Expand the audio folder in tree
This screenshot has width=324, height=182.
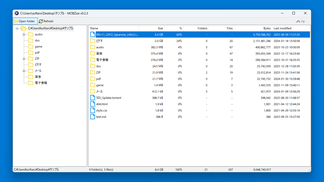[x=24, y=34]
